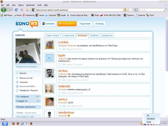Reply to the svil4ok post icon
This screenshot has height=126, width=168.
64,49
